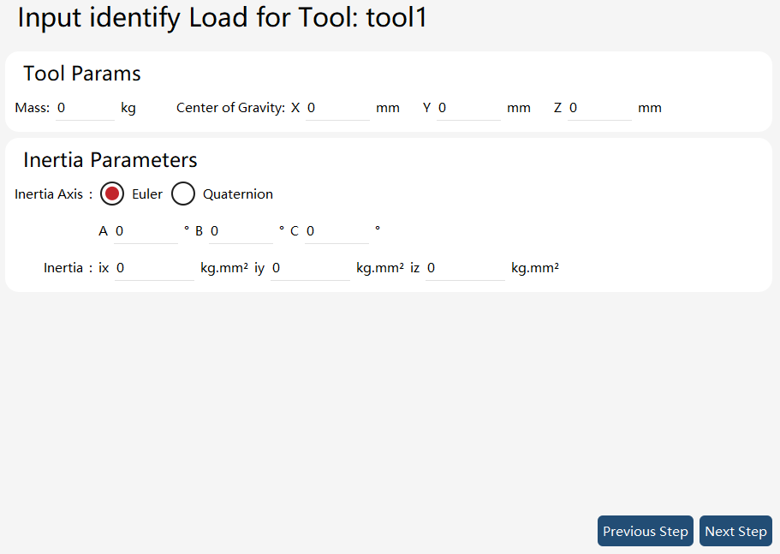The width and height of the screenshot is (780, 554).
Task: Click the Euler angle B field
Action: [241, 231]
